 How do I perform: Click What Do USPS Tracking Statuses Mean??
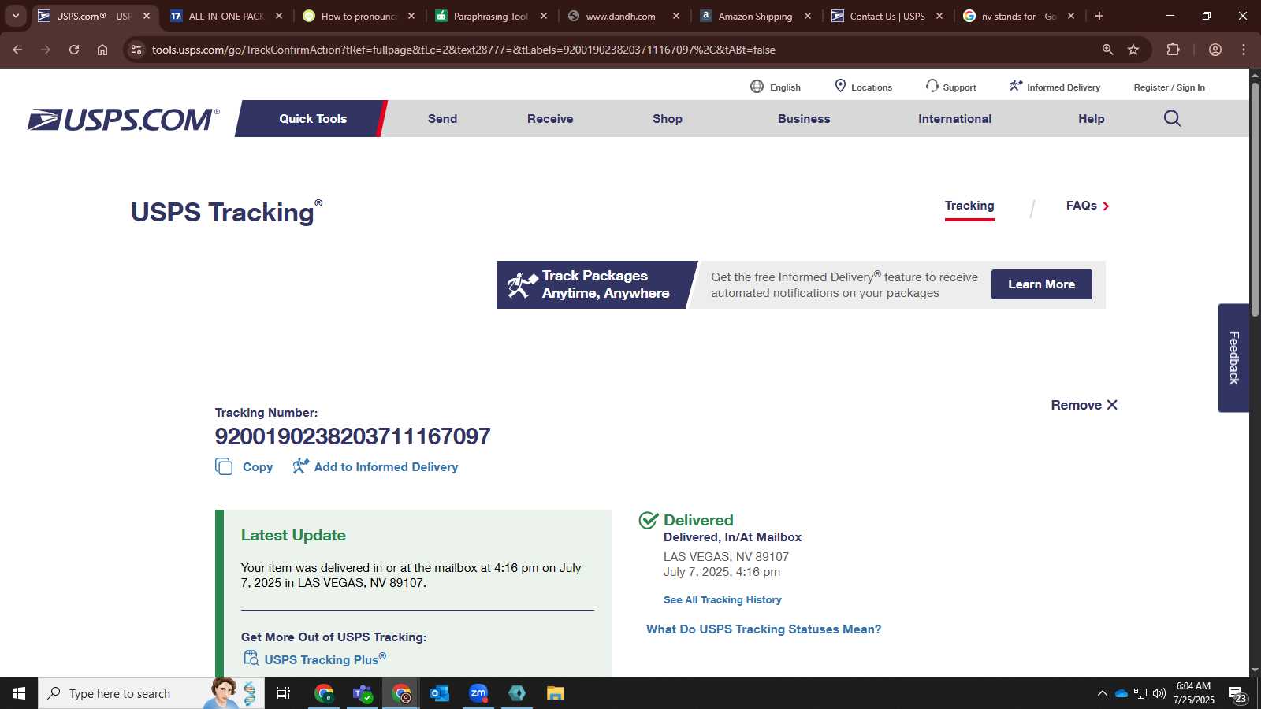[764, 629]
